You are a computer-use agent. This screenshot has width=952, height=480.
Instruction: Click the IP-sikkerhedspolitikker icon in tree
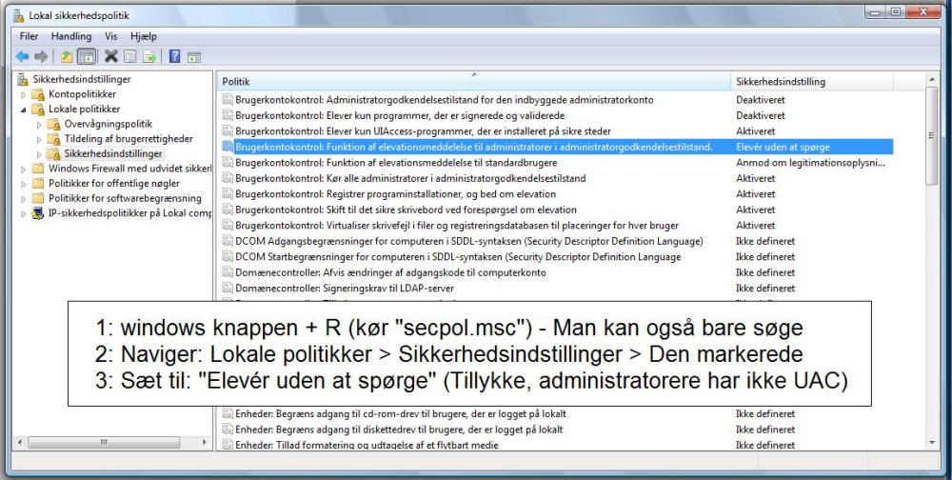38,213
